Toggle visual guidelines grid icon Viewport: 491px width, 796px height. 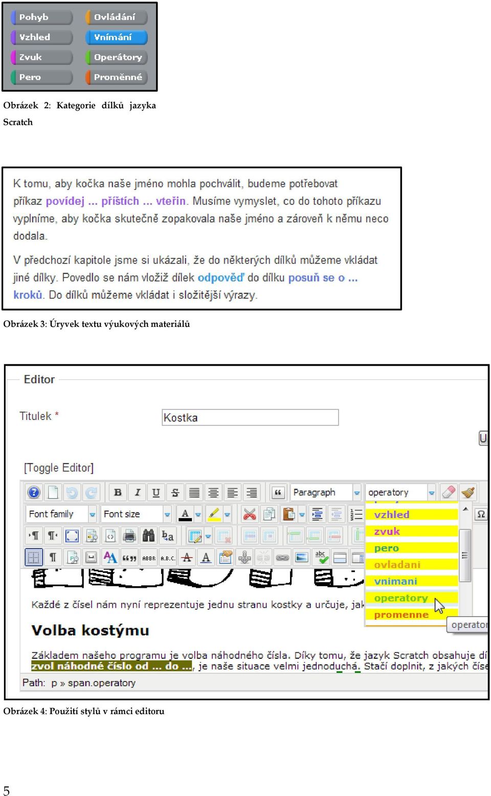34,557
